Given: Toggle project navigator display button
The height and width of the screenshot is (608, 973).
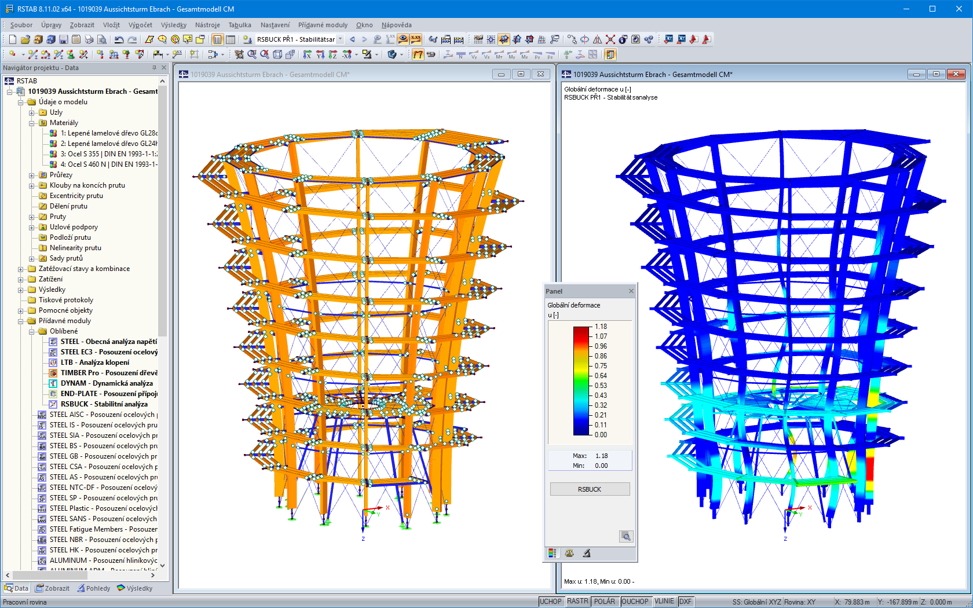Looking at the screenshot, I should coord(217,39).
